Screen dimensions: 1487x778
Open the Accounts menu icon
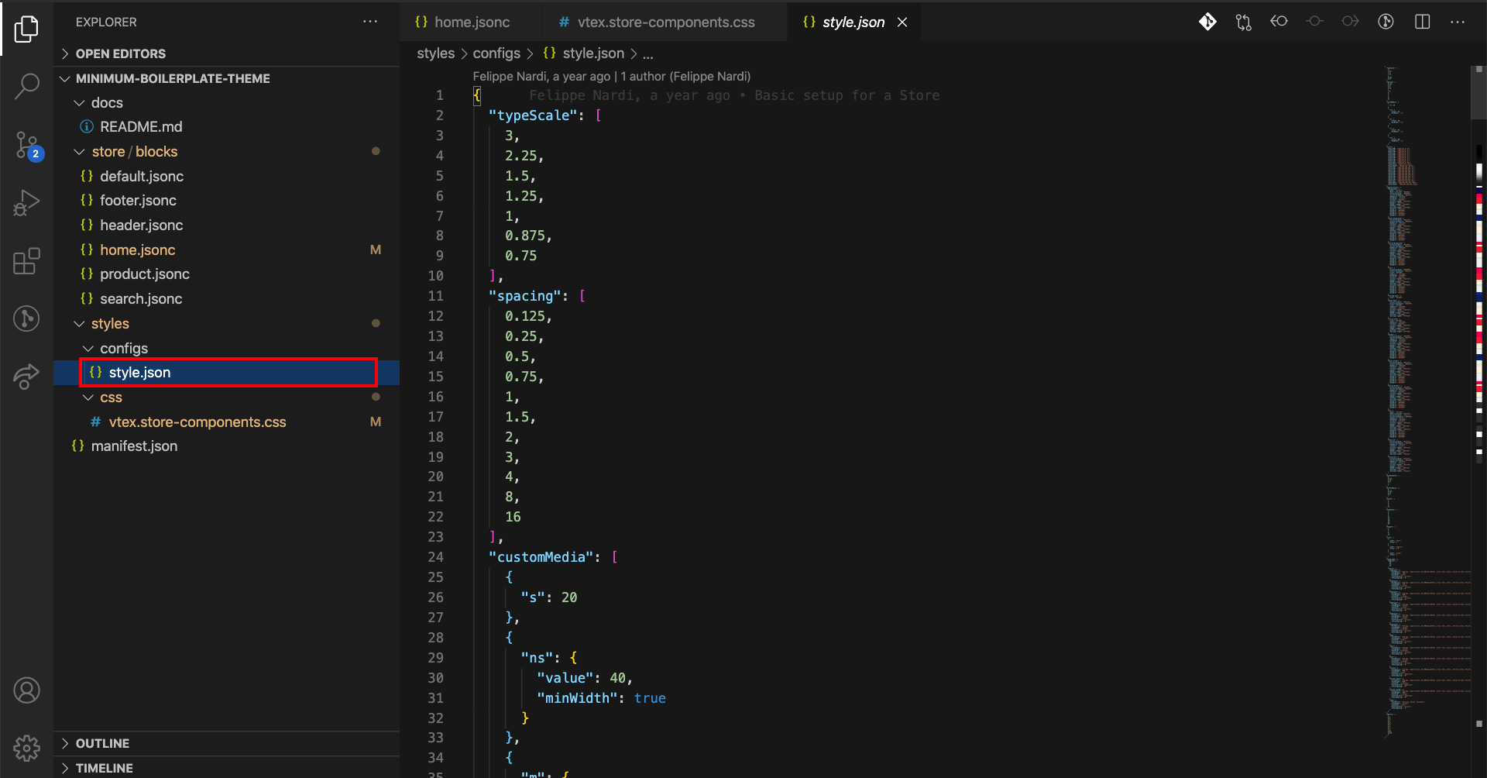[26, 690]
